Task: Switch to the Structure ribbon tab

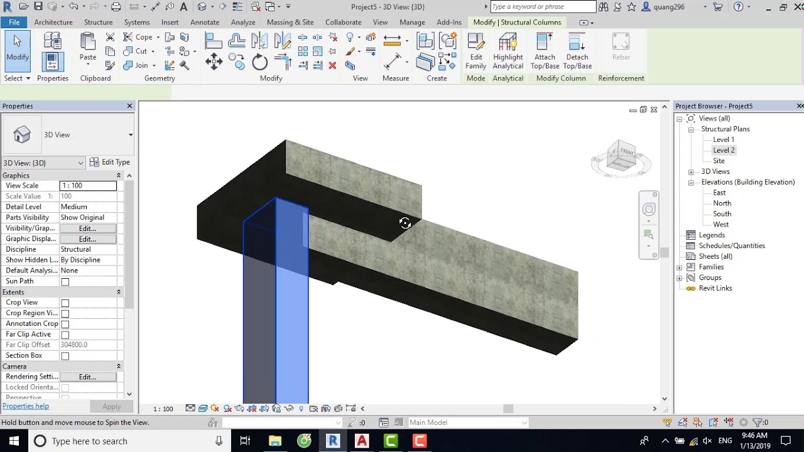Action: click(x=99, y=22)
